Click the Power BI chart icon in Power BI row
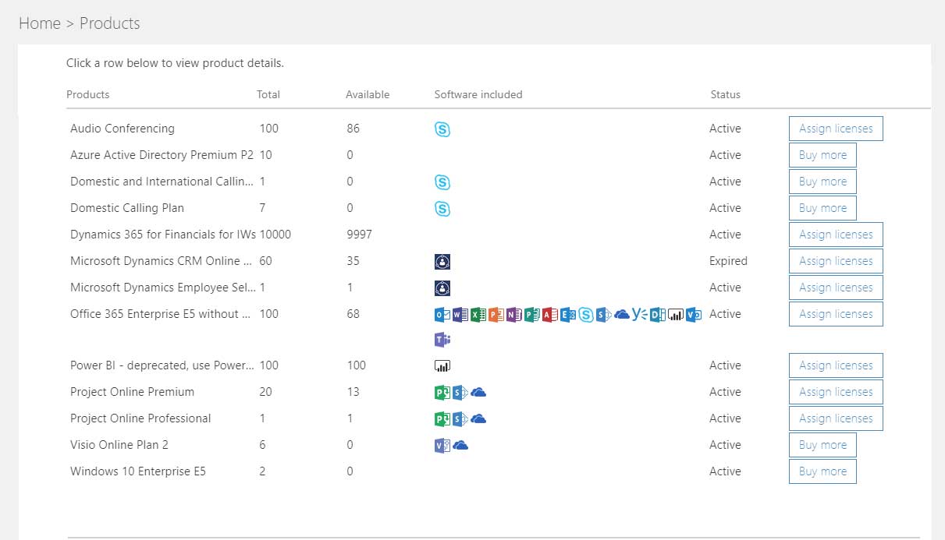This screenshot has width=945, height=540. pos(442,365)
